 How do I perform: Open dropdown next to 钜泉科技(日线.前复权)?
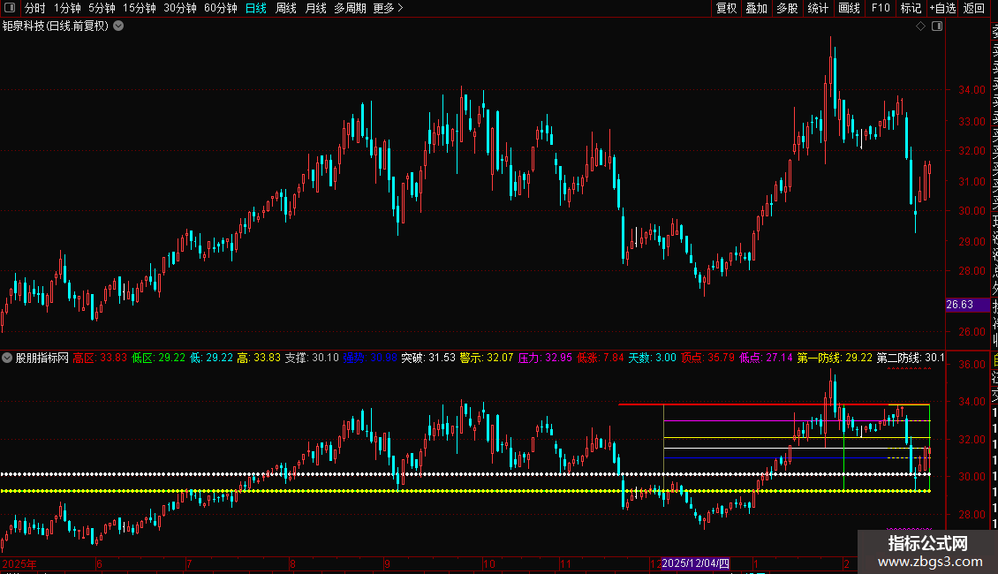coord(118,26)
